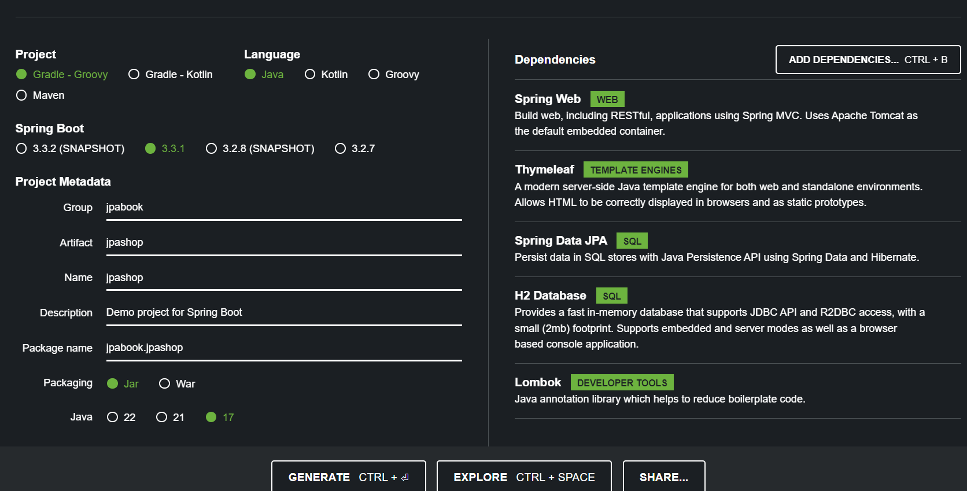
Task: Click the H2 Database dependency title
Action: [551, 296]
